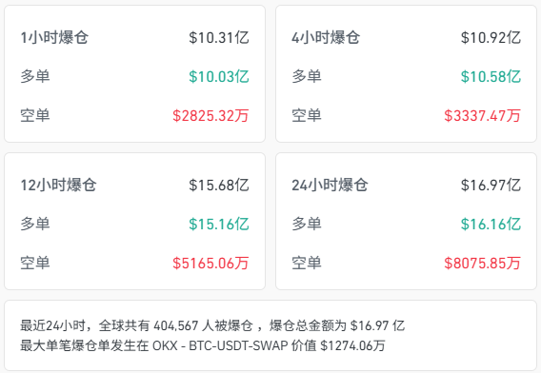Select the green $16.16亿 long value

491,224
